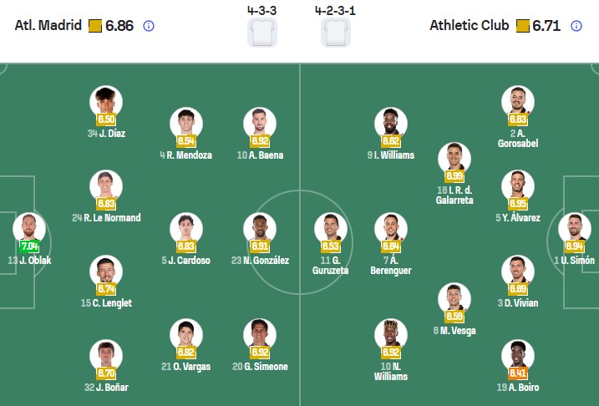Image resolution: width=599 pixels, height=406 pixels.
Task: Open the Atl. Madrid team name link
Action: coord(48,26)
